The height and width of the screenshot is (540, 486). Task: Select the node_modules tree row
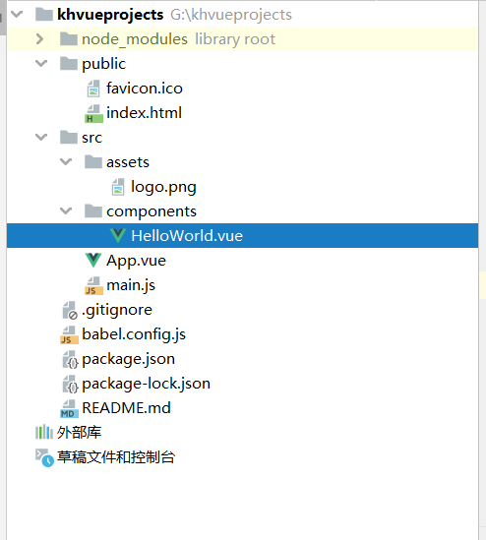[x=242, y=39]
